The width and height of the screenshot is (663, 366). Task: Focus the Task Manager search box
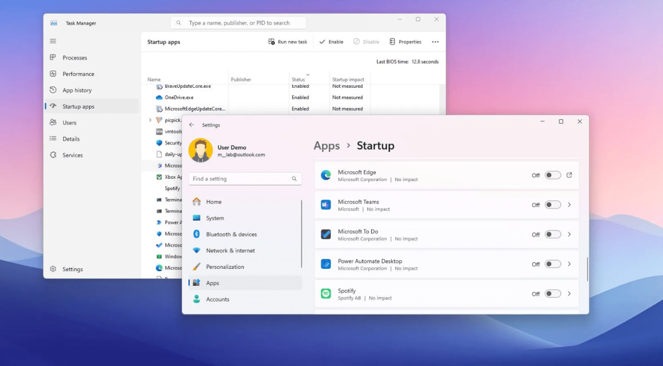[238, 23]
